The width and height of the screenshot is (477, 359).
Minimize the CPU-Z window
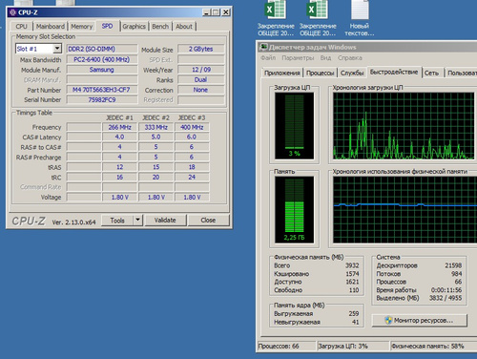coord(206,12)
